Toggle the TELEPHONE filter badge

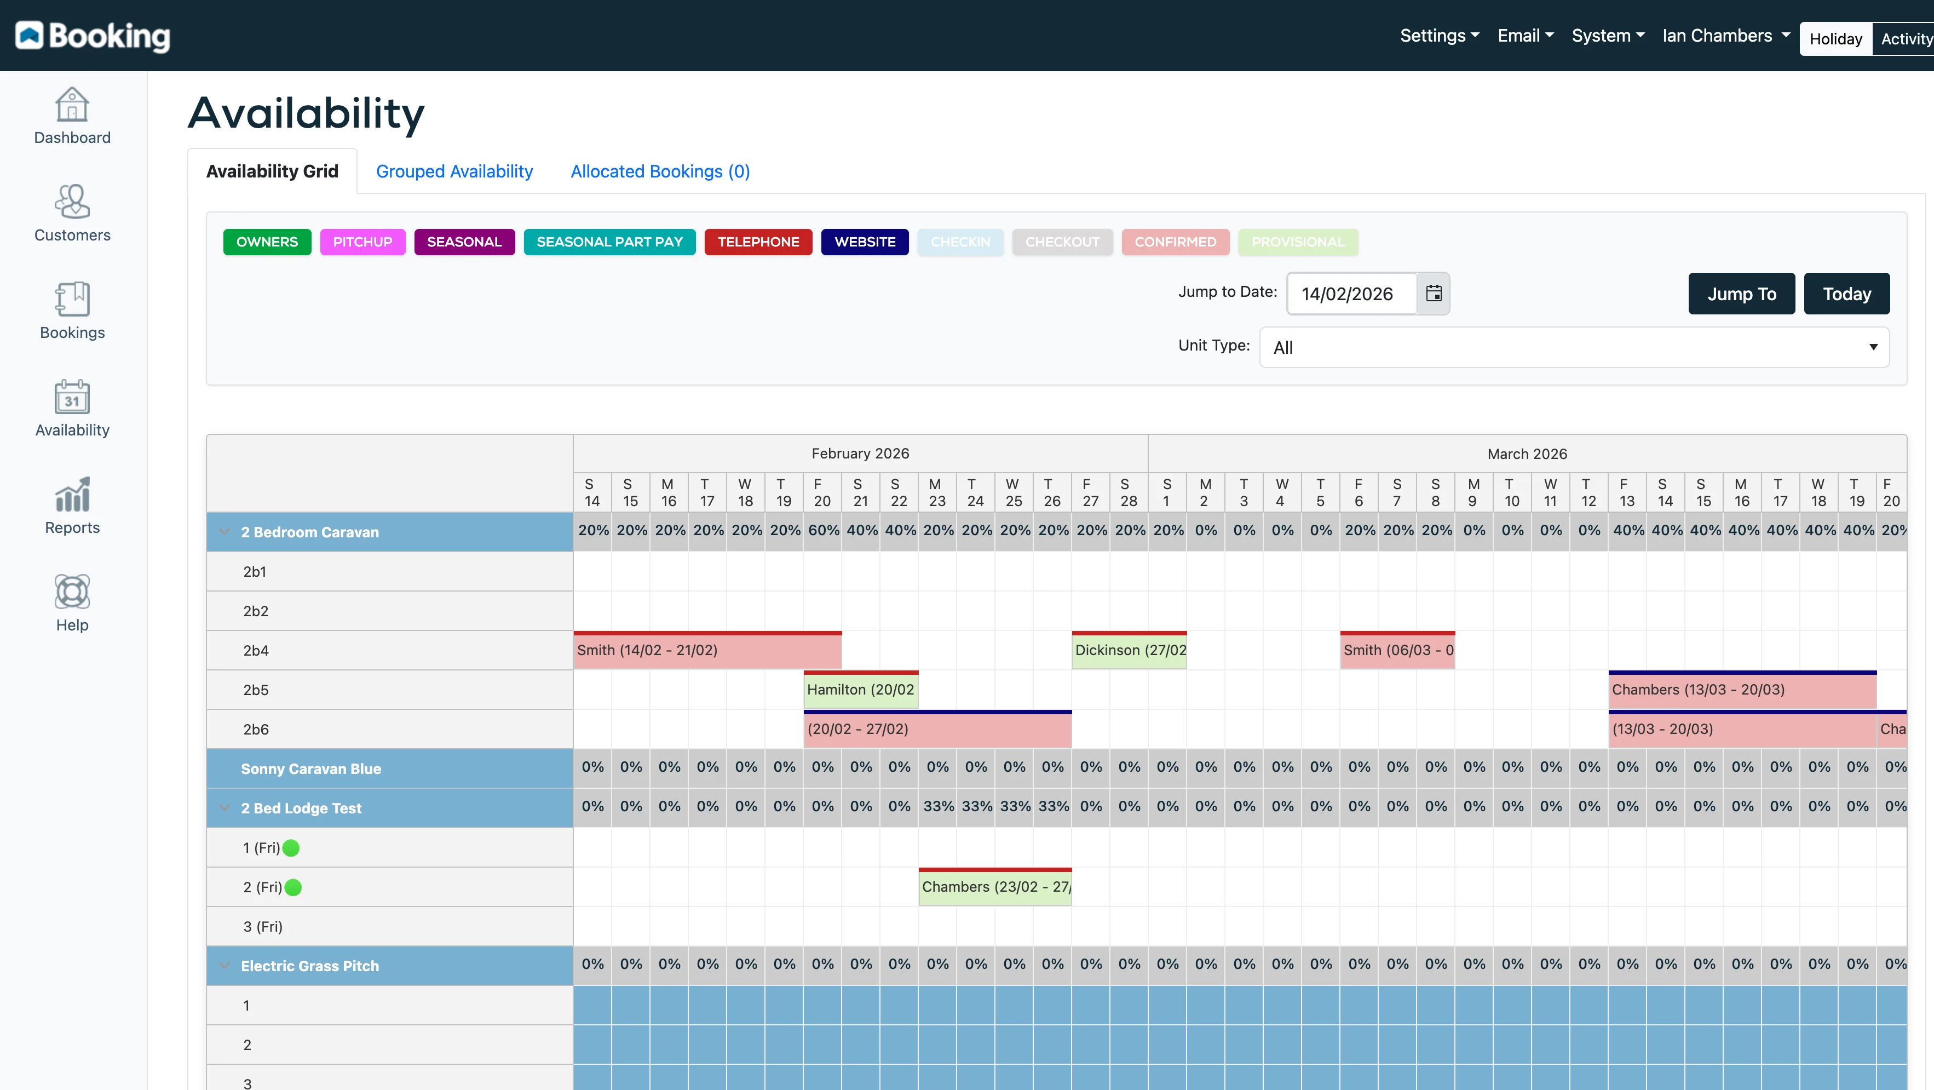click(758, 242)
